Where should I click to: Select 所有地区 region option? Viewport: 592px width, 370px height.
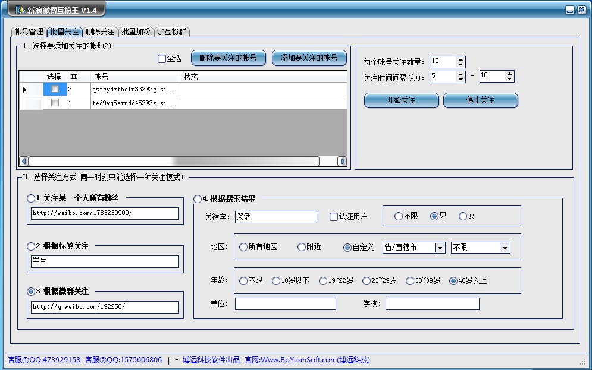point(243,247)
